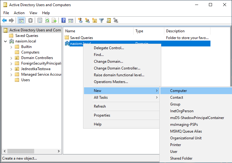The width and height of the screenshot is (232, 163).
Task: Expand the Domain Controllers tree node
Action: (x=11, y=58)
